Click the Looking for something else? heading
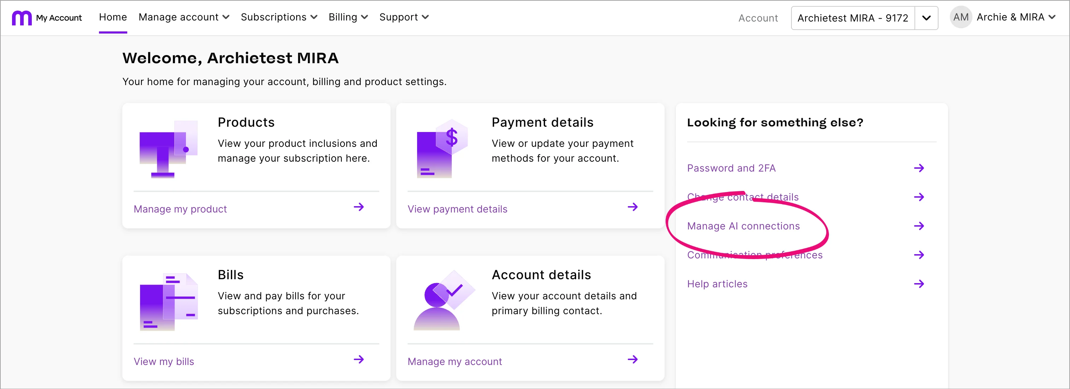1070x389 pixels. 775,122
